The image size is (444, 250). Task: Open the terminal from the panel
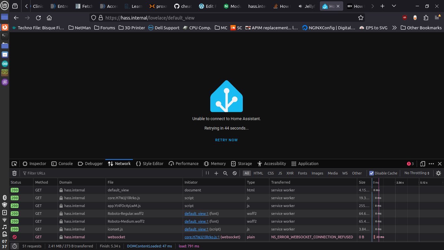(x=5, y=36)
